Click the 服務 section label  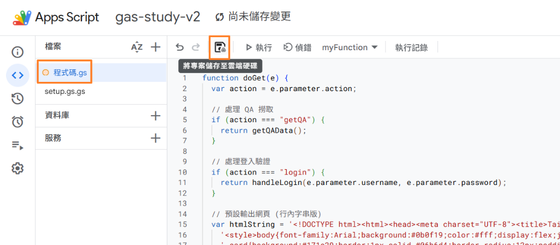coord(53,138)
